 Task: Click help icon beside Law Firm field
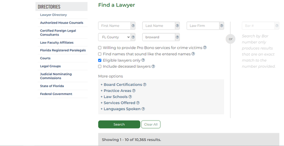tap(222, 26)
